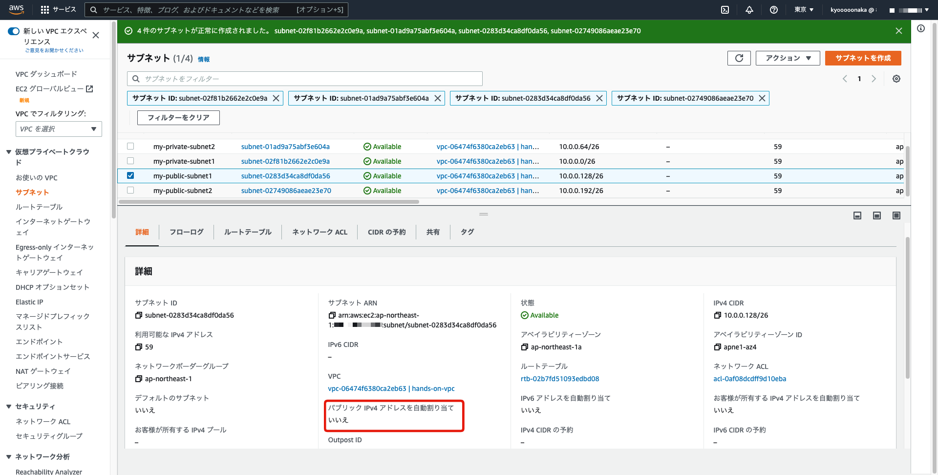Copy availability zone ap-northeast-1a
938x475 pixels.
[525, 347]
